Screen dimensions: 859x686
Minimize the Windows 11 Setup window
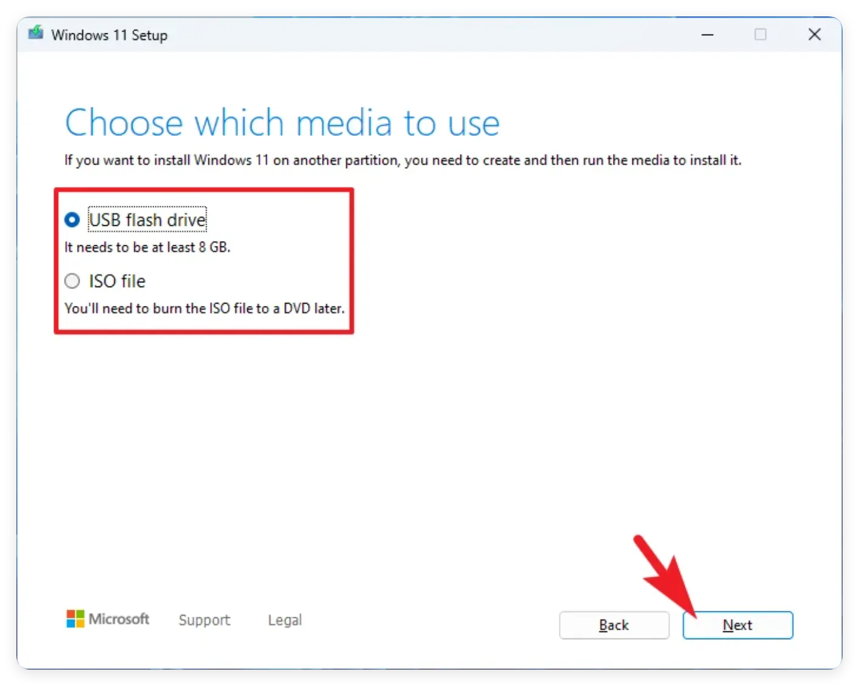707,35
